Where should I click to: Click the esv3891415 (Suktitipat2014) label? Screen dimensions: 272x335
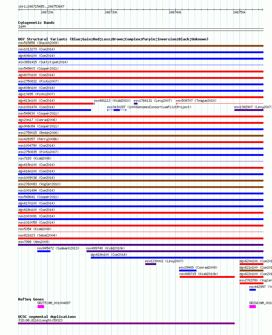43,62
